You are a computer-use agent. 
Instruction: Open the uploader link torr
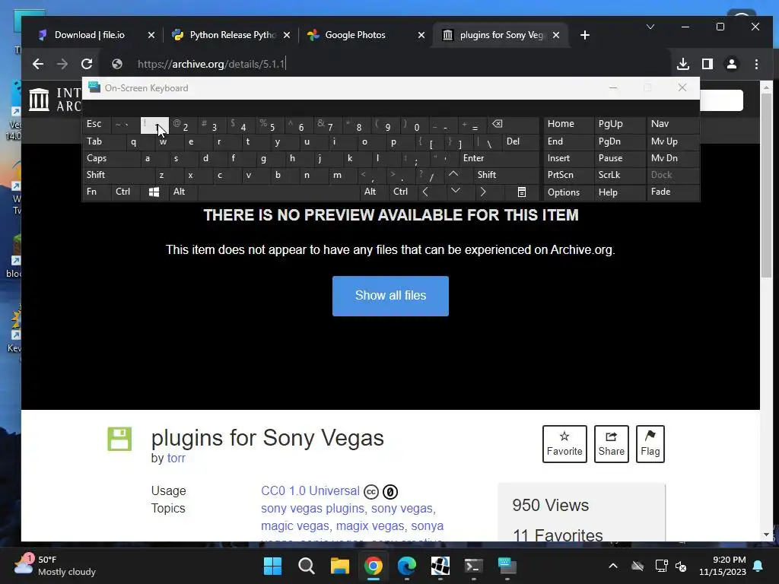click(176, 459)
